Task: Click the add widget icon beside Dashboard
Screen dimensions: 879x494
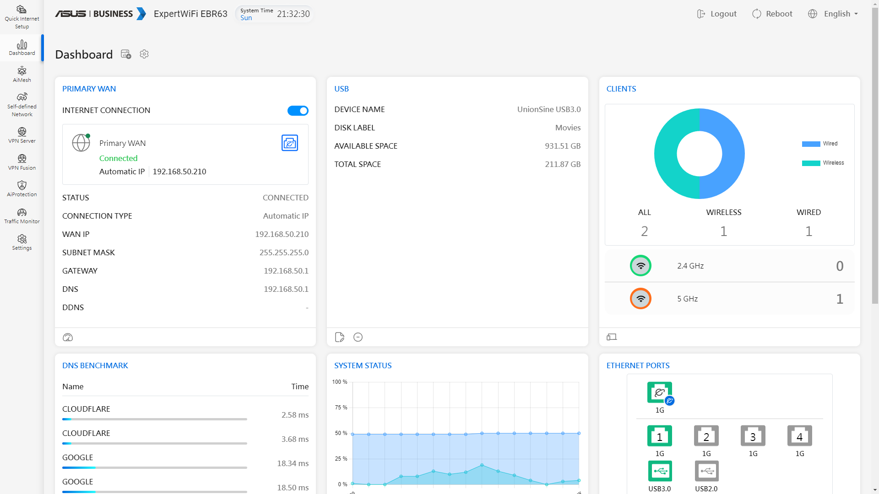Action: point(126,54)
